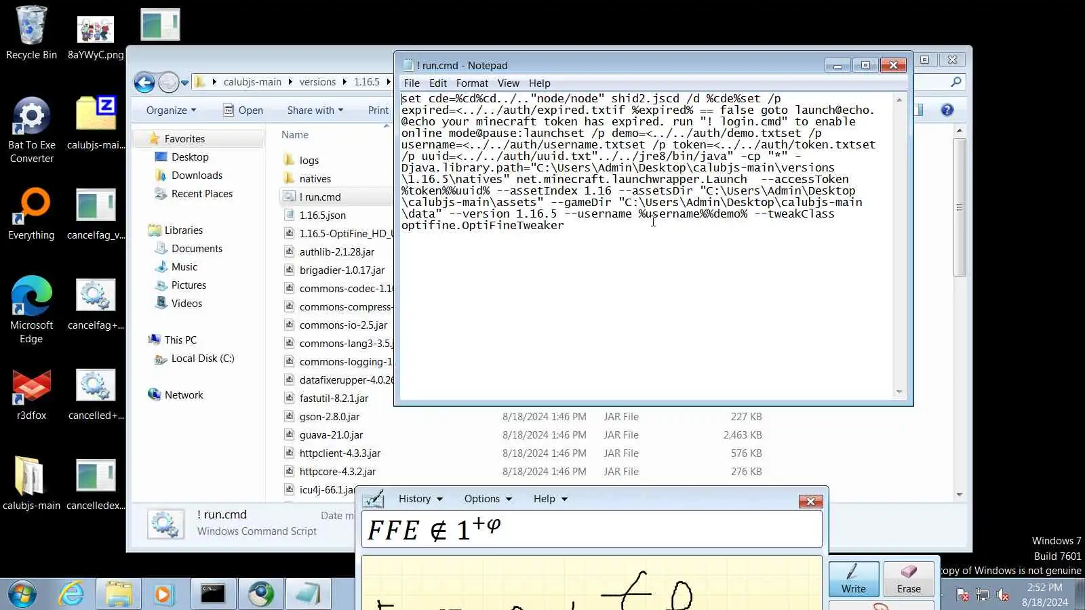The height and width of the screenshot is (610, 1085).
Task: Open the Start menu
Action: pyautogui.click(x=22, y=594)
